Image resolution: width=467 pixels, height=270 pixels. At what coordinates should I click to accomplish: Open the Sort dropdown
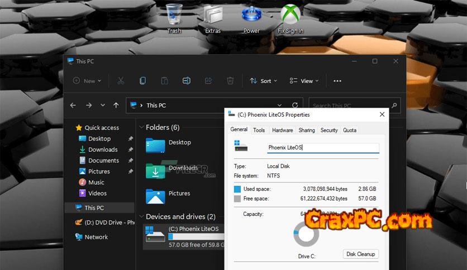261,81
